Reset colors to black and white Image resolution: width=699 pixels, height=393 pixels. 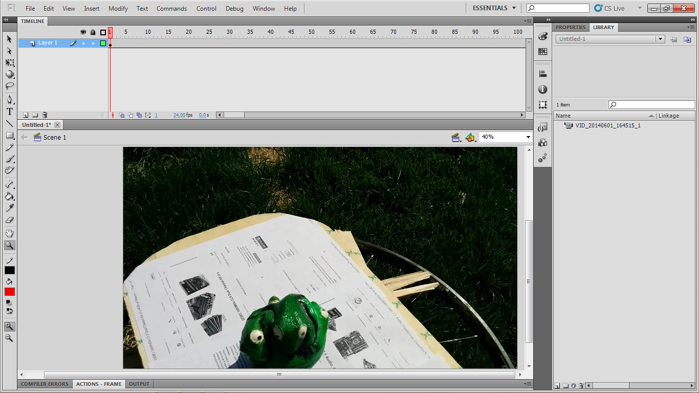coord(9,302)
